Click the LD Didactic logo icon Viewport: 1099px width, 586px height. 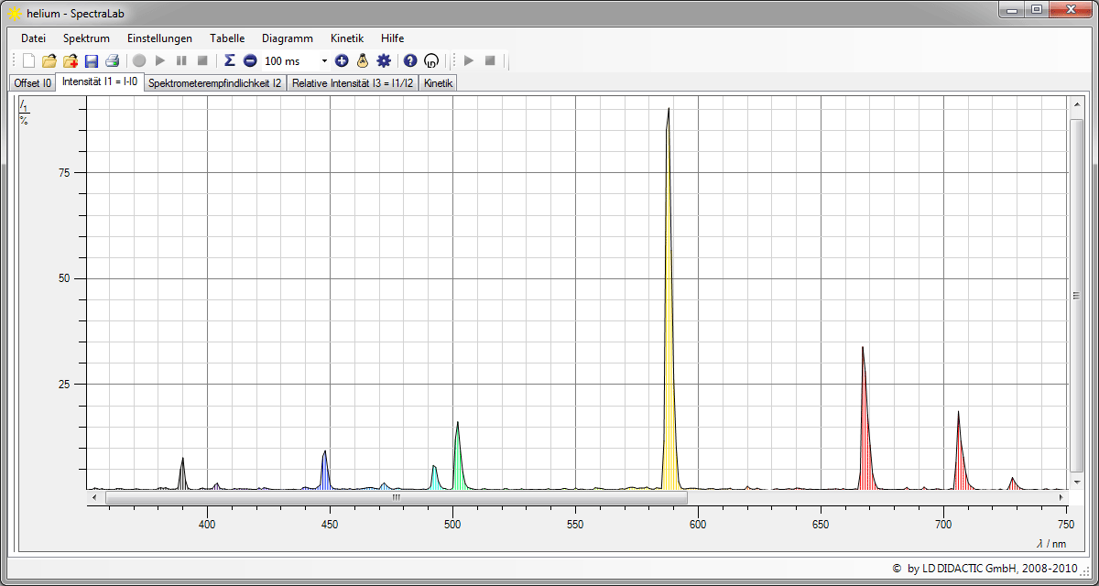[431, 60]
